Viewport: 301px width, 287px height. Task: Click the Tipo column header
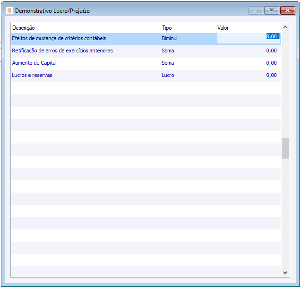pyautogui.click(x=189, y=28)
